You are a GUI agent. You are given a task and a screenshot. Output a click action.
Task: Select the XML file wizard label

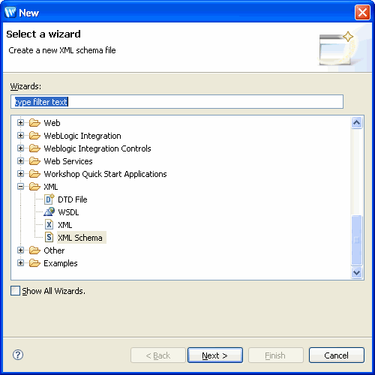coord(65,225)
